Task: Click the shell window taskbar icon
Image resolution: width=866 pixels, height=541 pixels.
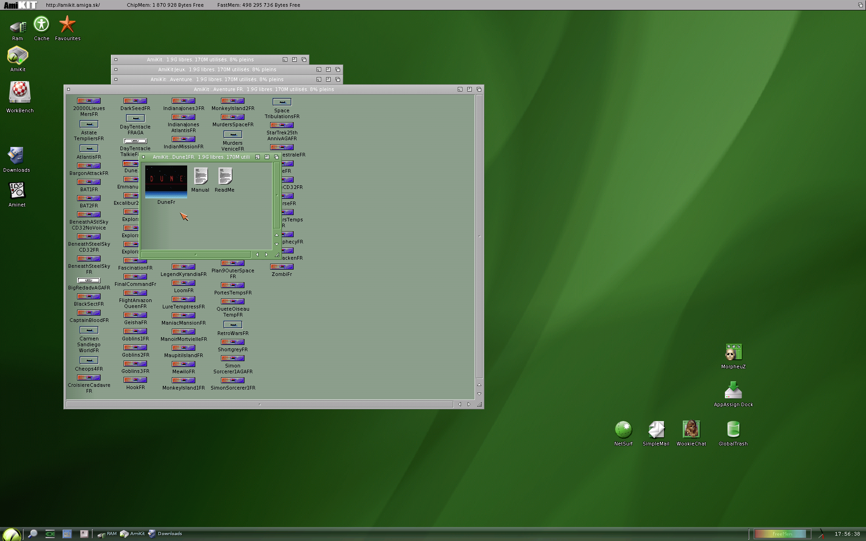Action: coord(67,534)
